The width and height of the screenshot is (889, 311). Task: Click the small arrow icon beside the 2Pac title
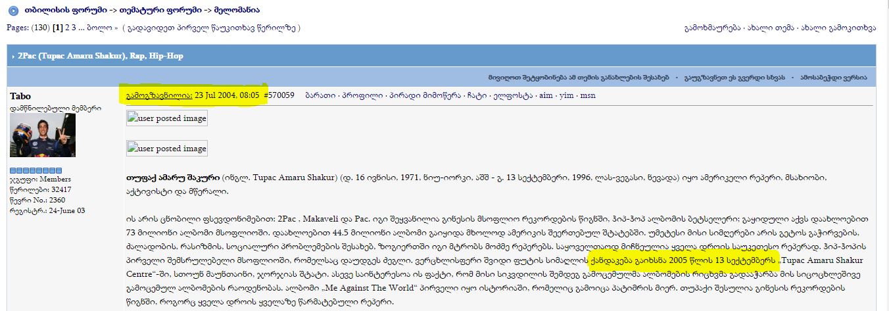point(12,57)
